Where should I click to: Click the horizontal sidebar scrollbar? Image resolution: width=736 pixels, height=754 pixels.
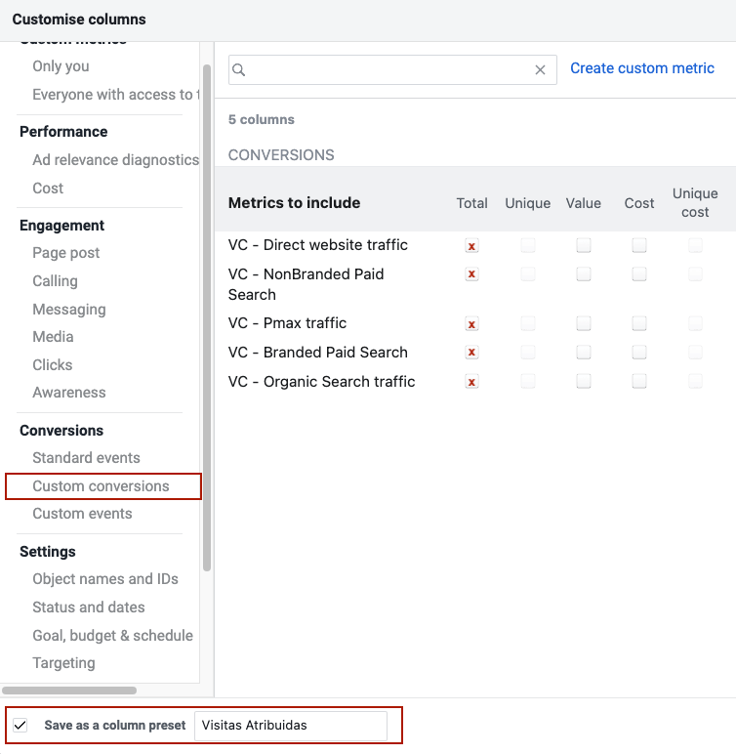69,691
